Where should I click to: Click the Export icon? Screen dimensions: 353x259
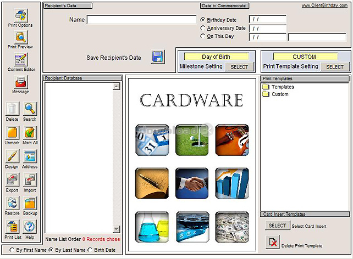12,179
